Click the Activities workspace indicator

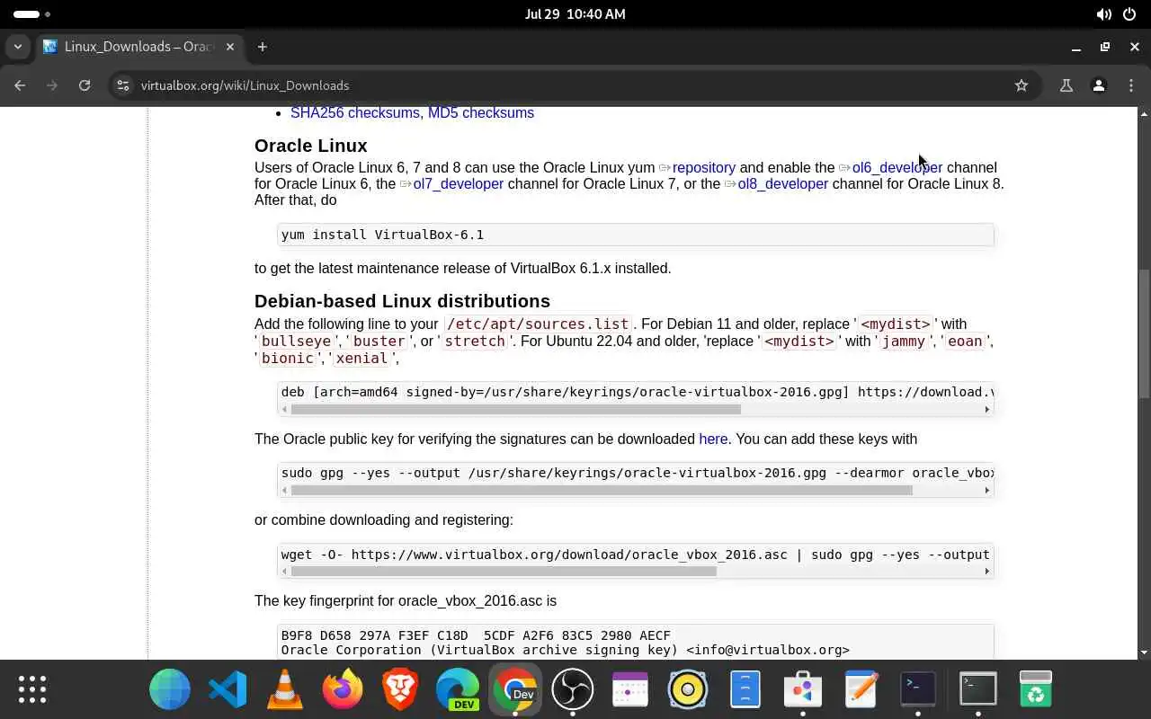point(31,14)
